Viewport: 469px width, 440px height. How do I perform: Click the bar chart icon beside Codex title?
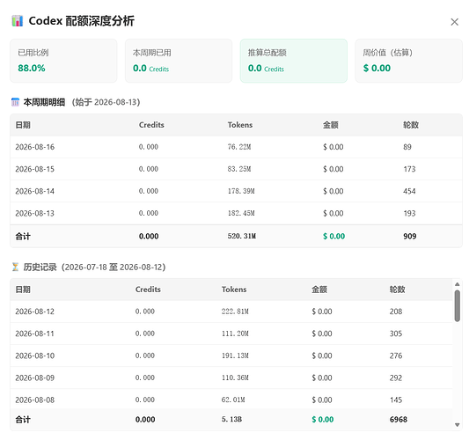coord(18,21)
